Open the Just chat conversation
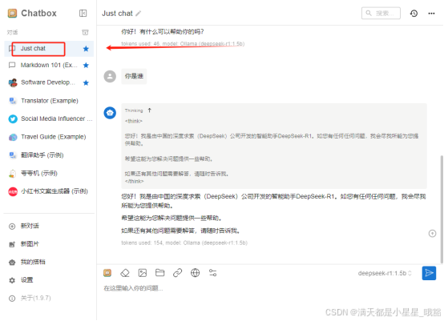 coord(49,49)
